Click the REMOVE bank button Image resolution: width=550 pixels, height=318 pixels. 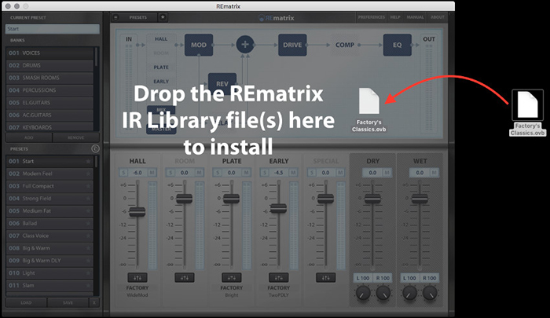pyautogui.click(x=75, y=137)
